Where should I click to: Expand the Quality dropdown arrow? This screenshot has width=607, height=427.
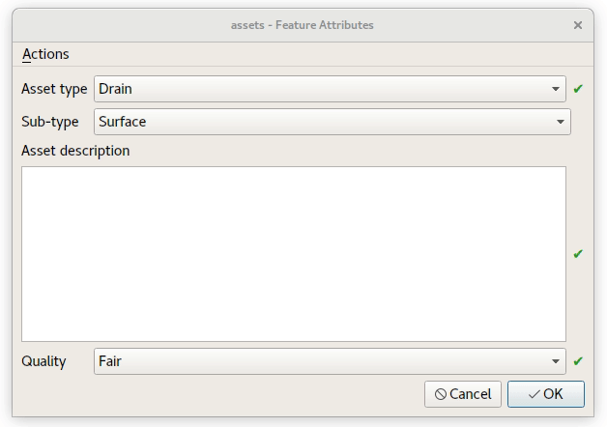point(556,361)
